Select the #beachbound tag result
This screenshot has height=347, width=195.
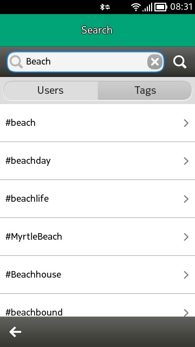[x=97, y=305]
